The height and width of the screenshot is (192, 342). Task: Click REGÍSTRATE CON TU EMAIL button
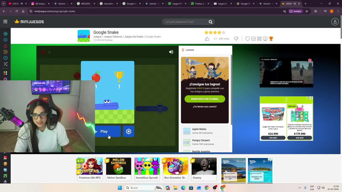tap(205, 99)
